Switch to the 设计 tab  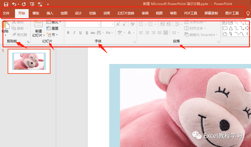coord(78,13)
